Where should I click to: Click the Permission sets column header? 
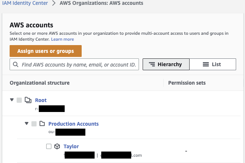pyautogui.click(x=187, y=83)
